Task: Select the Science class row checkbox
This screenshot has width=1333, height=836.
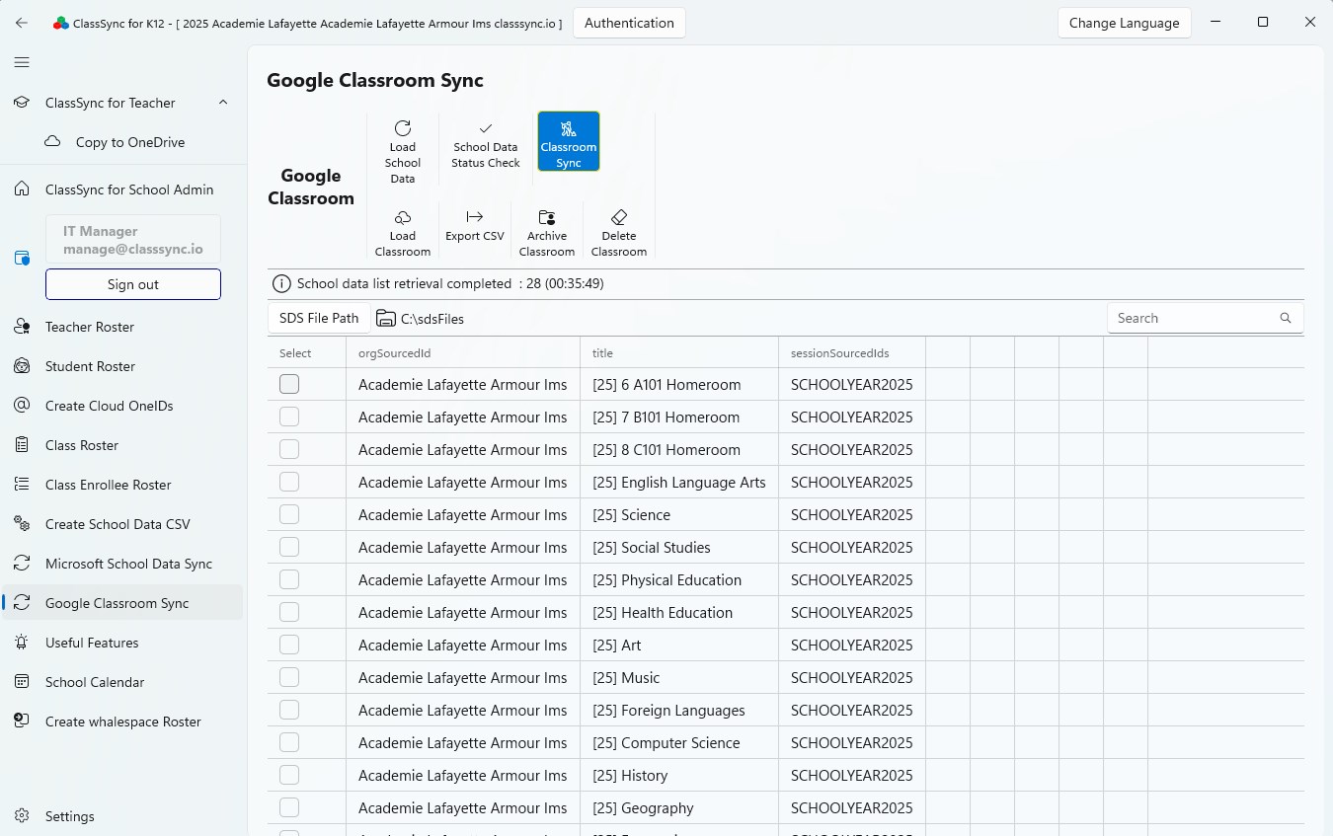Action: (x=289, y=514)
